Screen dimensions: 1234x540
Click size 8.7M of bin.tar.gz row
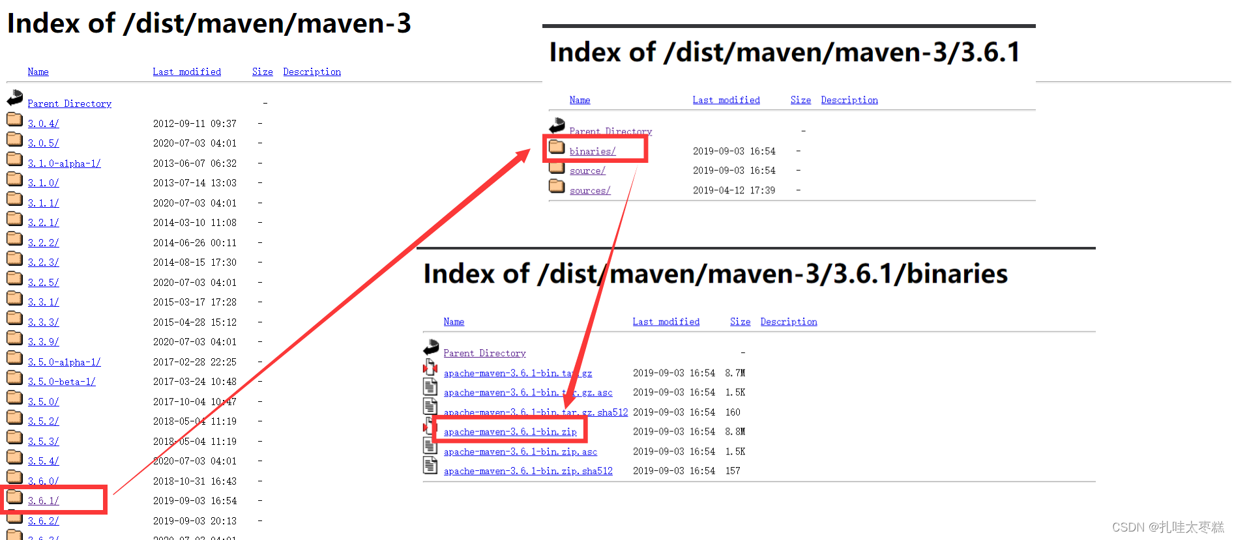point(735,373)
